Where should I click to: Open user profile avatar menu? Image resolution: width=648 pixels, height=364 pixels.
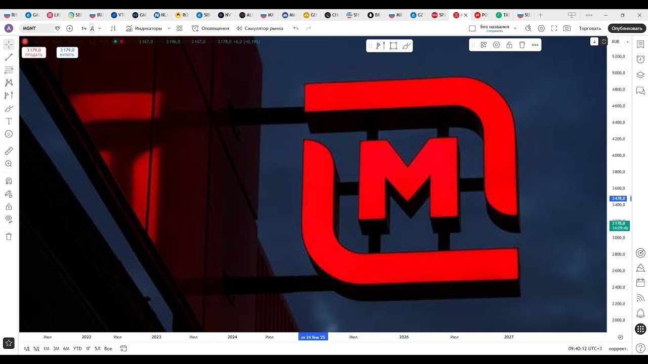pyautogui.click(x=9, y=28)
